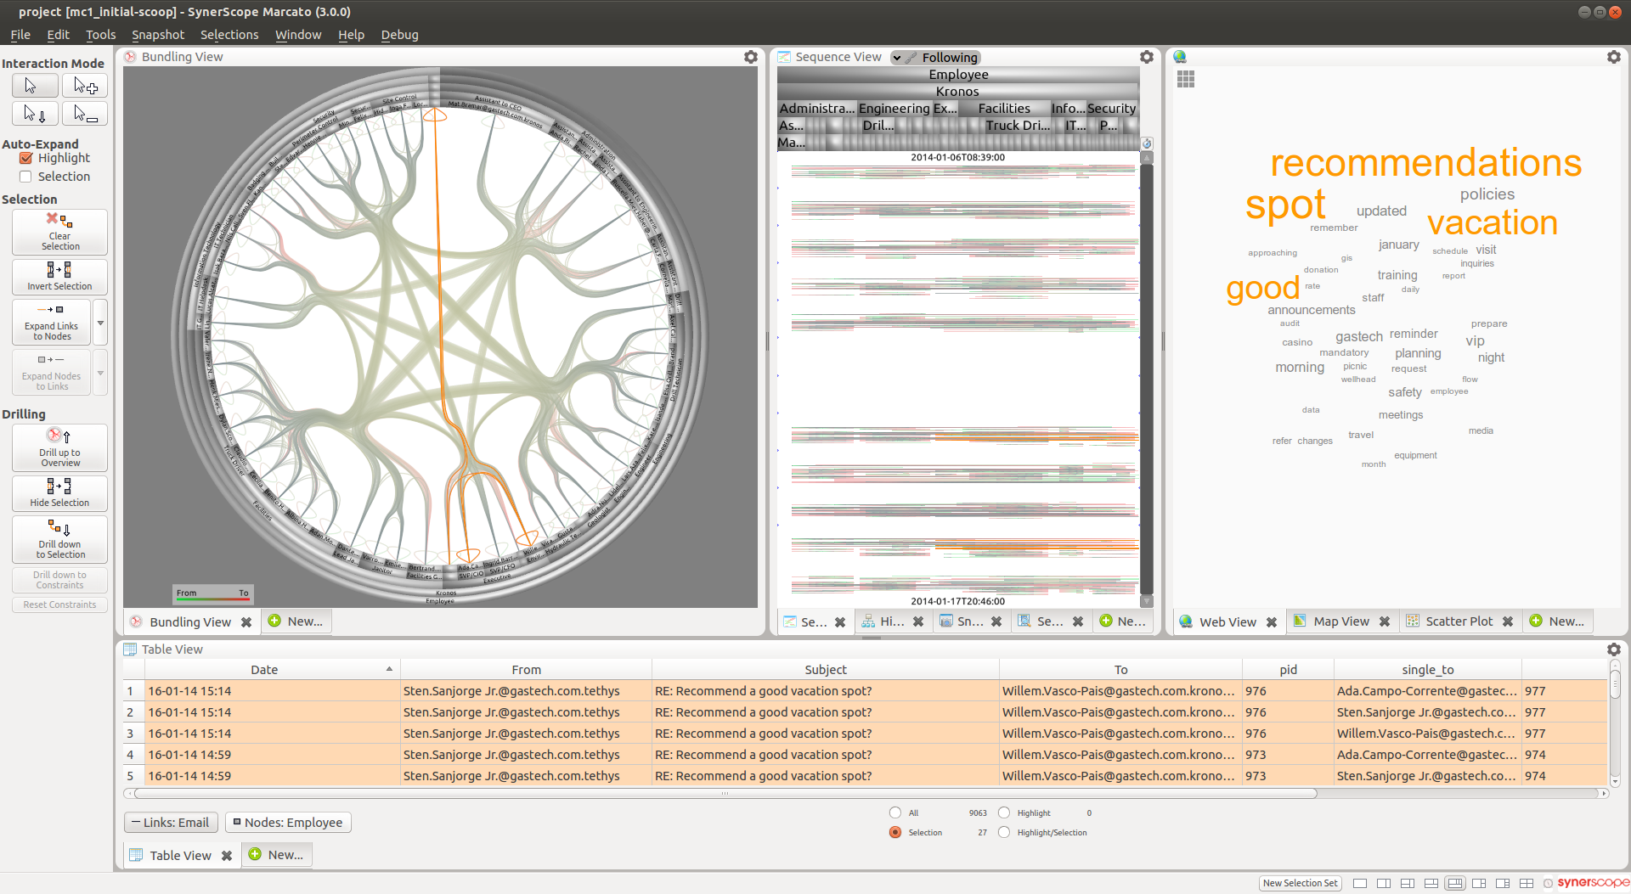
Task: Select table row 3 dated 16-01-14 15:14
Action: tap(865, 734)
